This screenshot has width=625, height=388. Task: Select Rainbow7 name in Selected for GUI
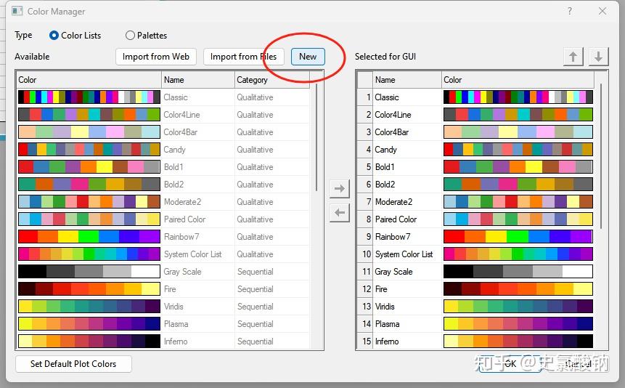pos(392,237)
